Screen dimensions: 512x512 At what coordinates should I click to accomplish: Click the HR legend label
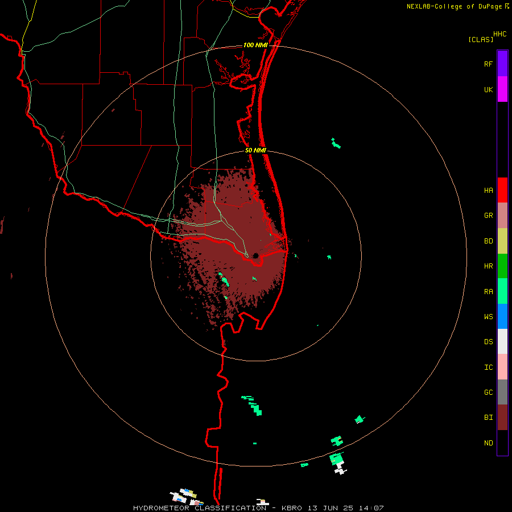click(489, 266)
